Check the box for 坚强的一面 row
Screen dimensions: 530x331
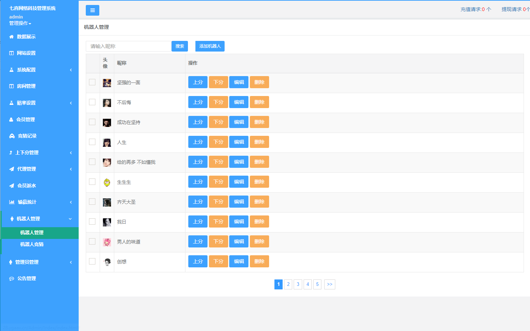[x=92, y=82]
